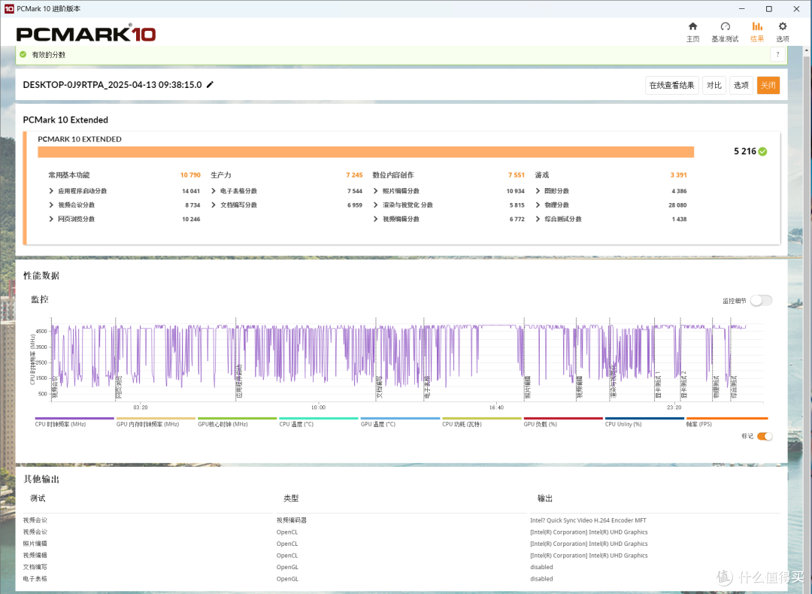Click the green checkmark beside score 5 216
Viewport: 812px width, 594px height.
[763, 151]
